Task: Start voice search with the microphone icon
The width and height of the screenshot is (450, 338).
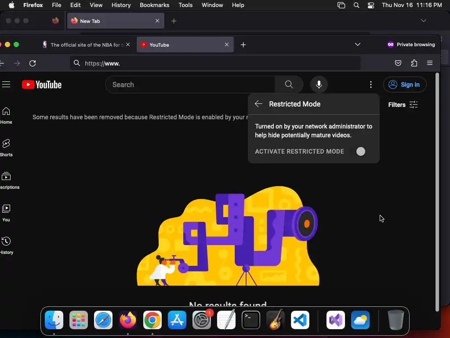Action: coord(319,84)
